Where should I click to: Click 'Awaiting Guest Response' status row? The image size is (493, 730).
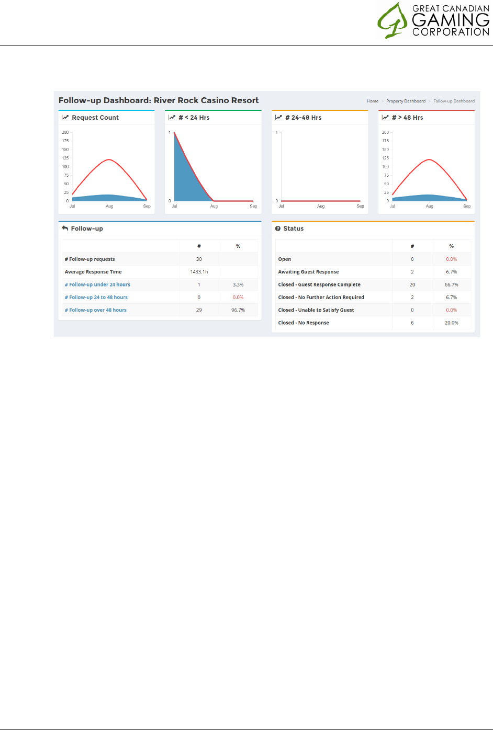(x=373, y=272)
